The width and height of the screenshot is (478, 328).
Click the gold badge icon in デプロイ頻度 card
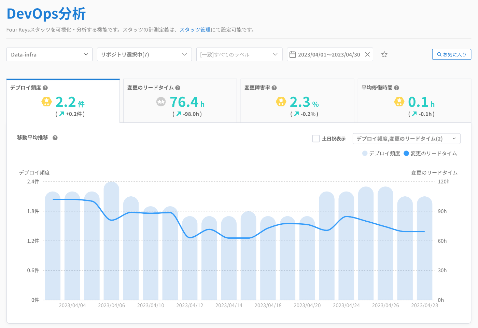(x=46, y=102)
